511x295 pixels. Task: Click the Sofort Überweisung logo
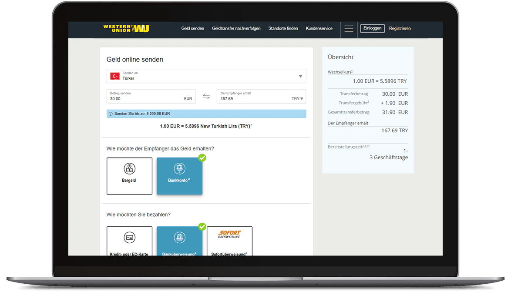(x=229, y=234)
